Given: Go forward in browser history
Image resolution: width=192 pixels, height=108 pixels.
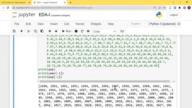Looking at the screenshot, I should pos(3,8).
